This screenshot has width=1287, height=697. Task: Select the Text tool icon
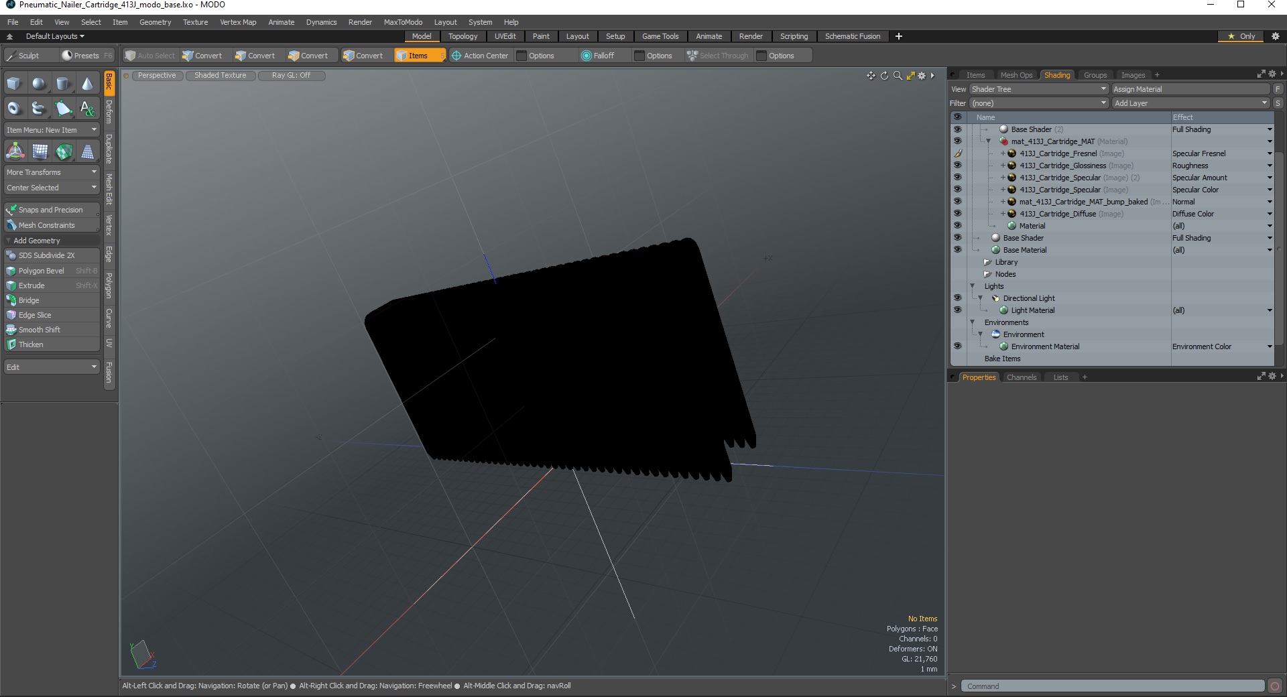coord(87,108)
